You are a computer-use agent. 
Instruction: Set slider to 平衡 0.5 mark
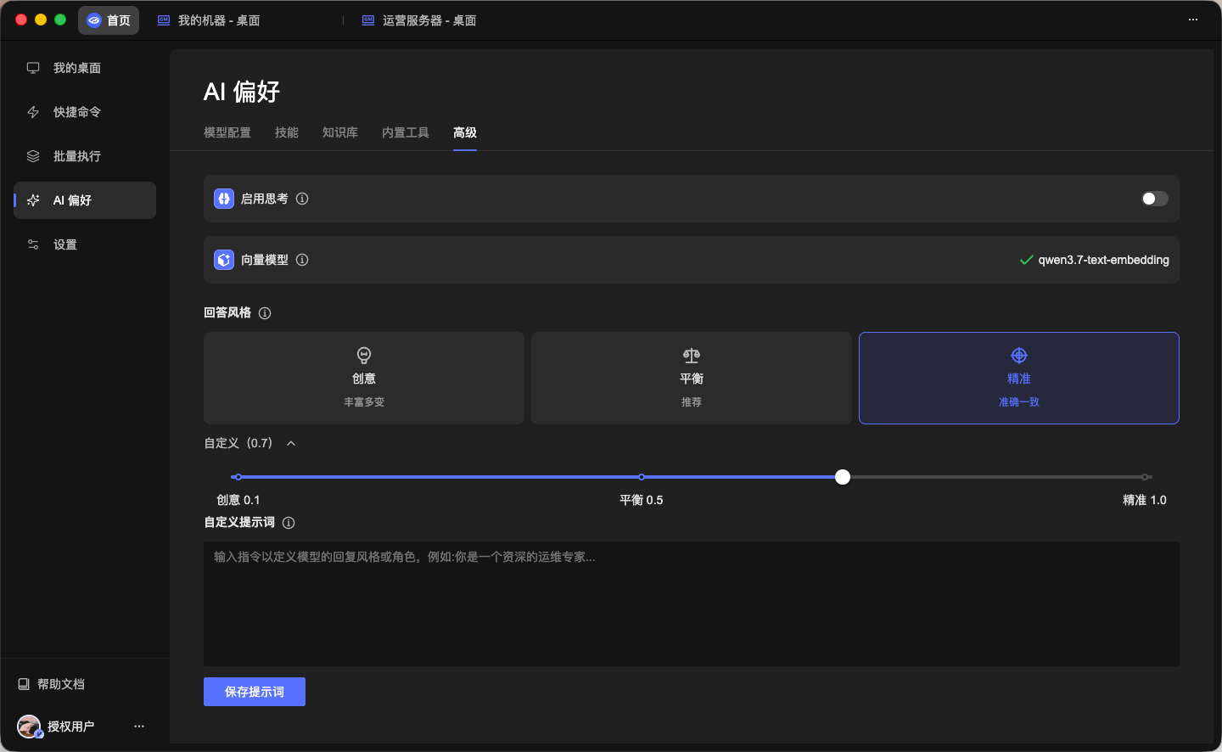click(x=642, y=477)
